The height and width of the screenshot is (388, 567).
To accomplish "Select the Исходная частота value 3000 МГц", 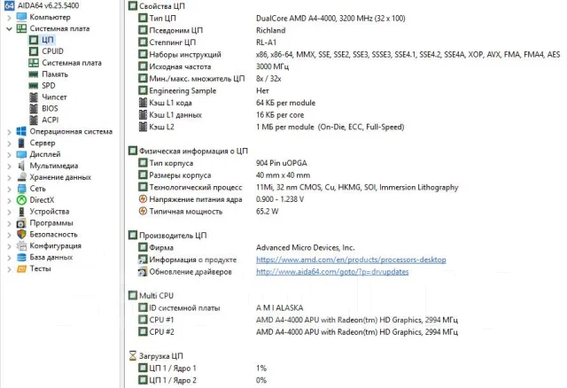I will [272, 66].
